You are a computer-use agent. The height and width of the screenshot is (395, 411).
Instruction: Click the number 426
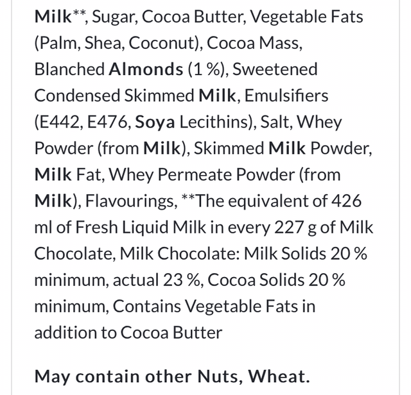coord(346,201)
